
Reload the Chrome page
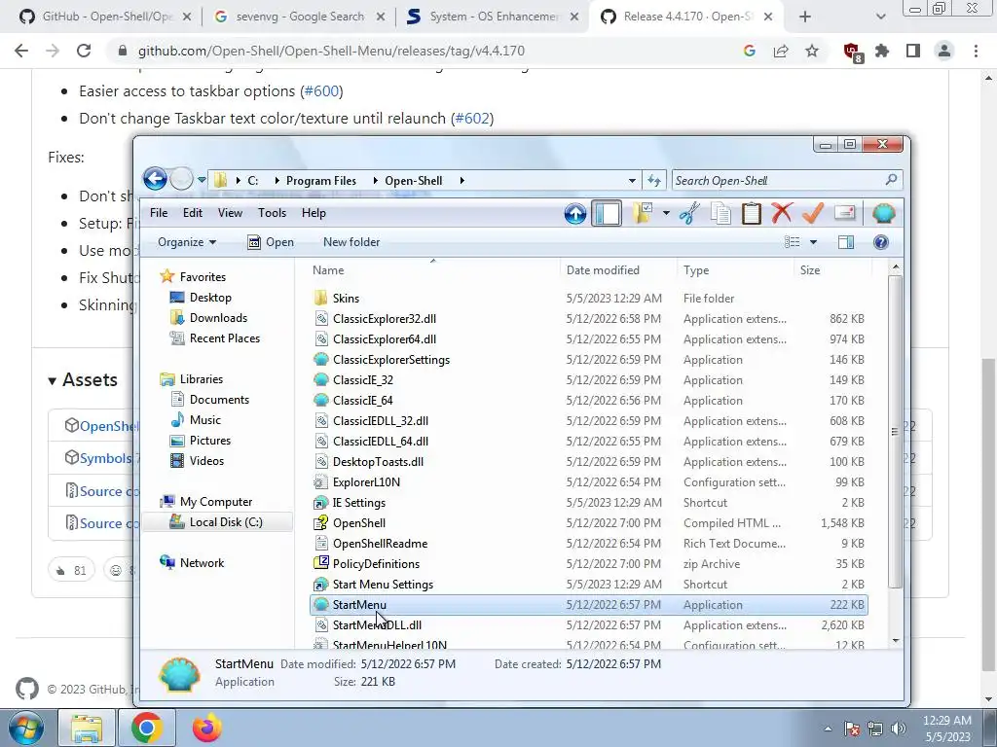click(x=84, y=51)
